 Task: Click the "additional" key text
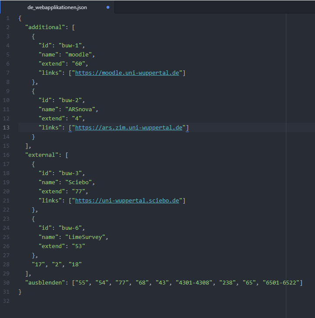click(45, 27)
